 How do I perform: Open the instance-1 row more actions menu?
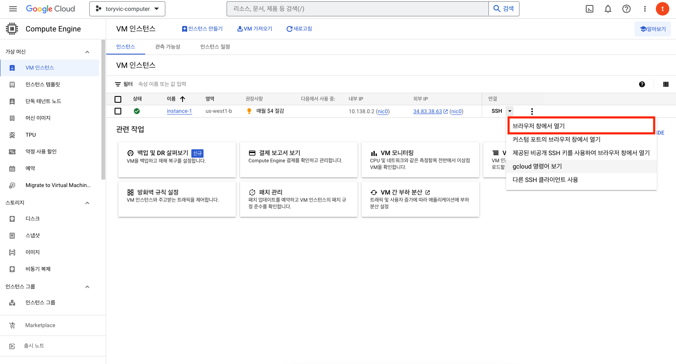coord(532,112)
